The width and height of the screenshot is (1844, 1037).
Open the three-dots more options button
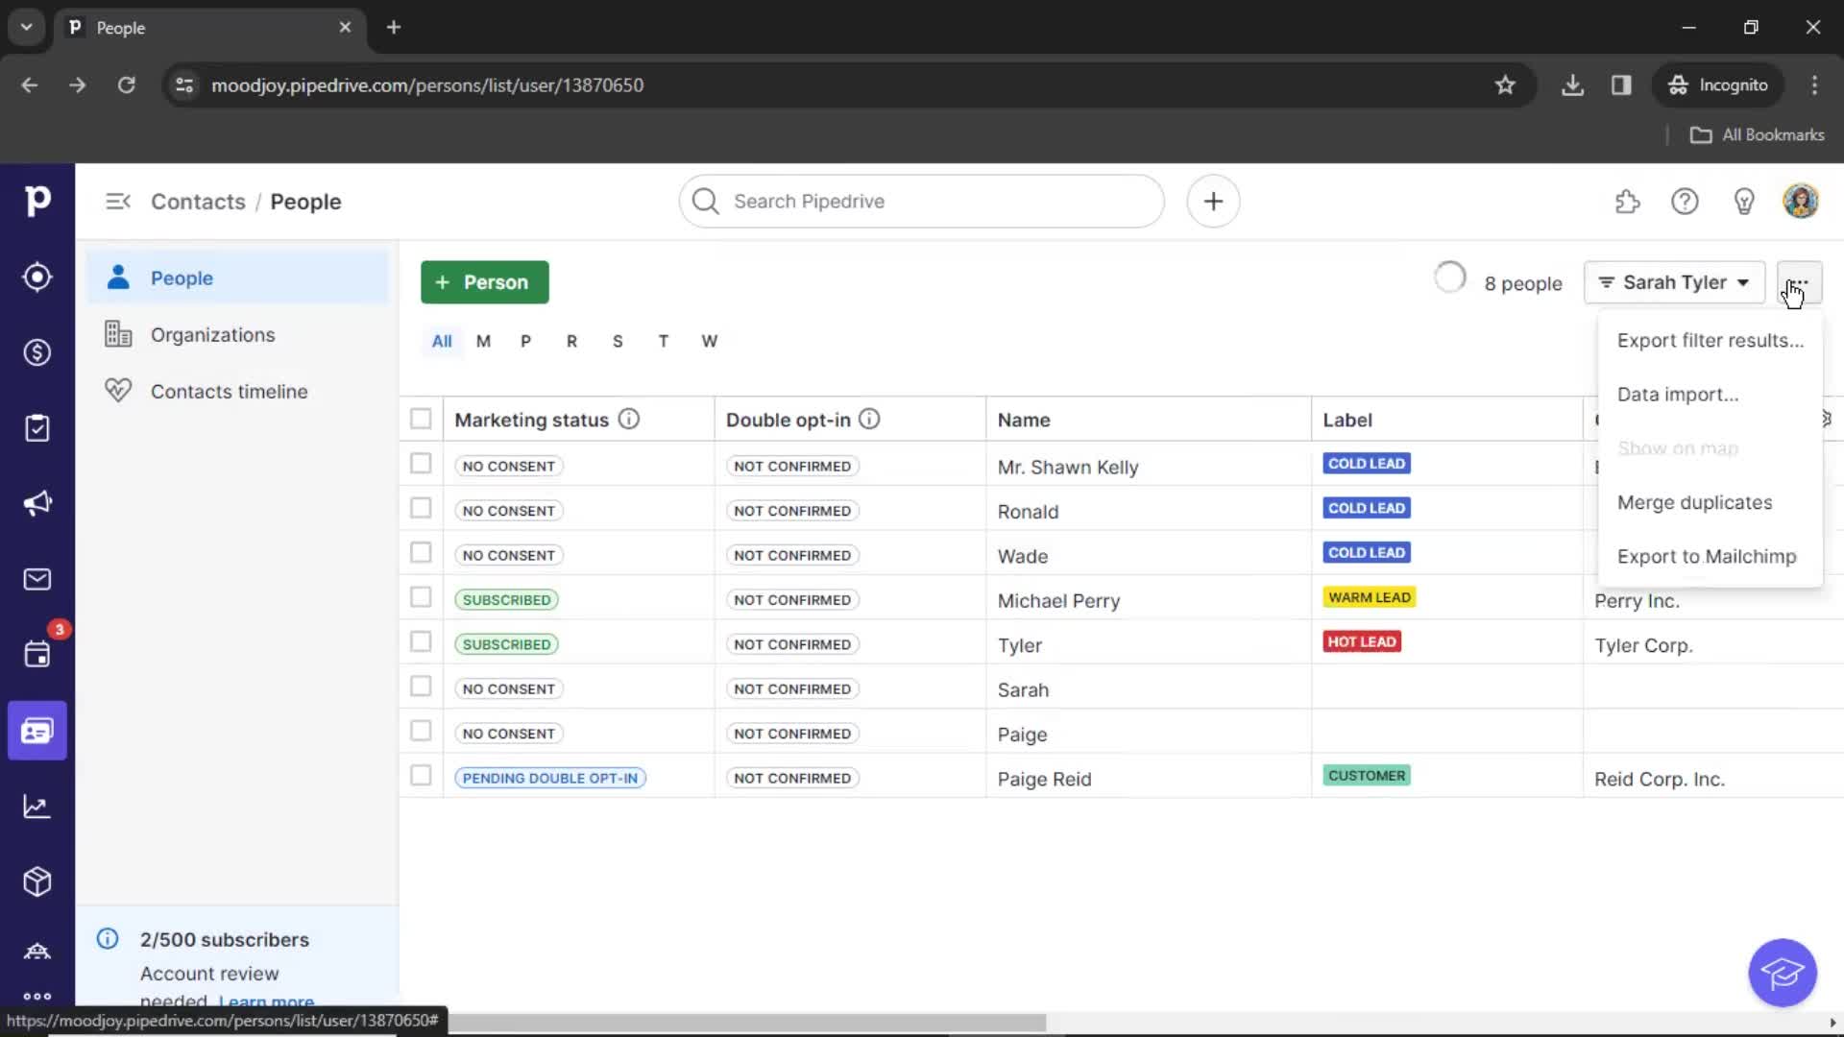click(1799, 282)
